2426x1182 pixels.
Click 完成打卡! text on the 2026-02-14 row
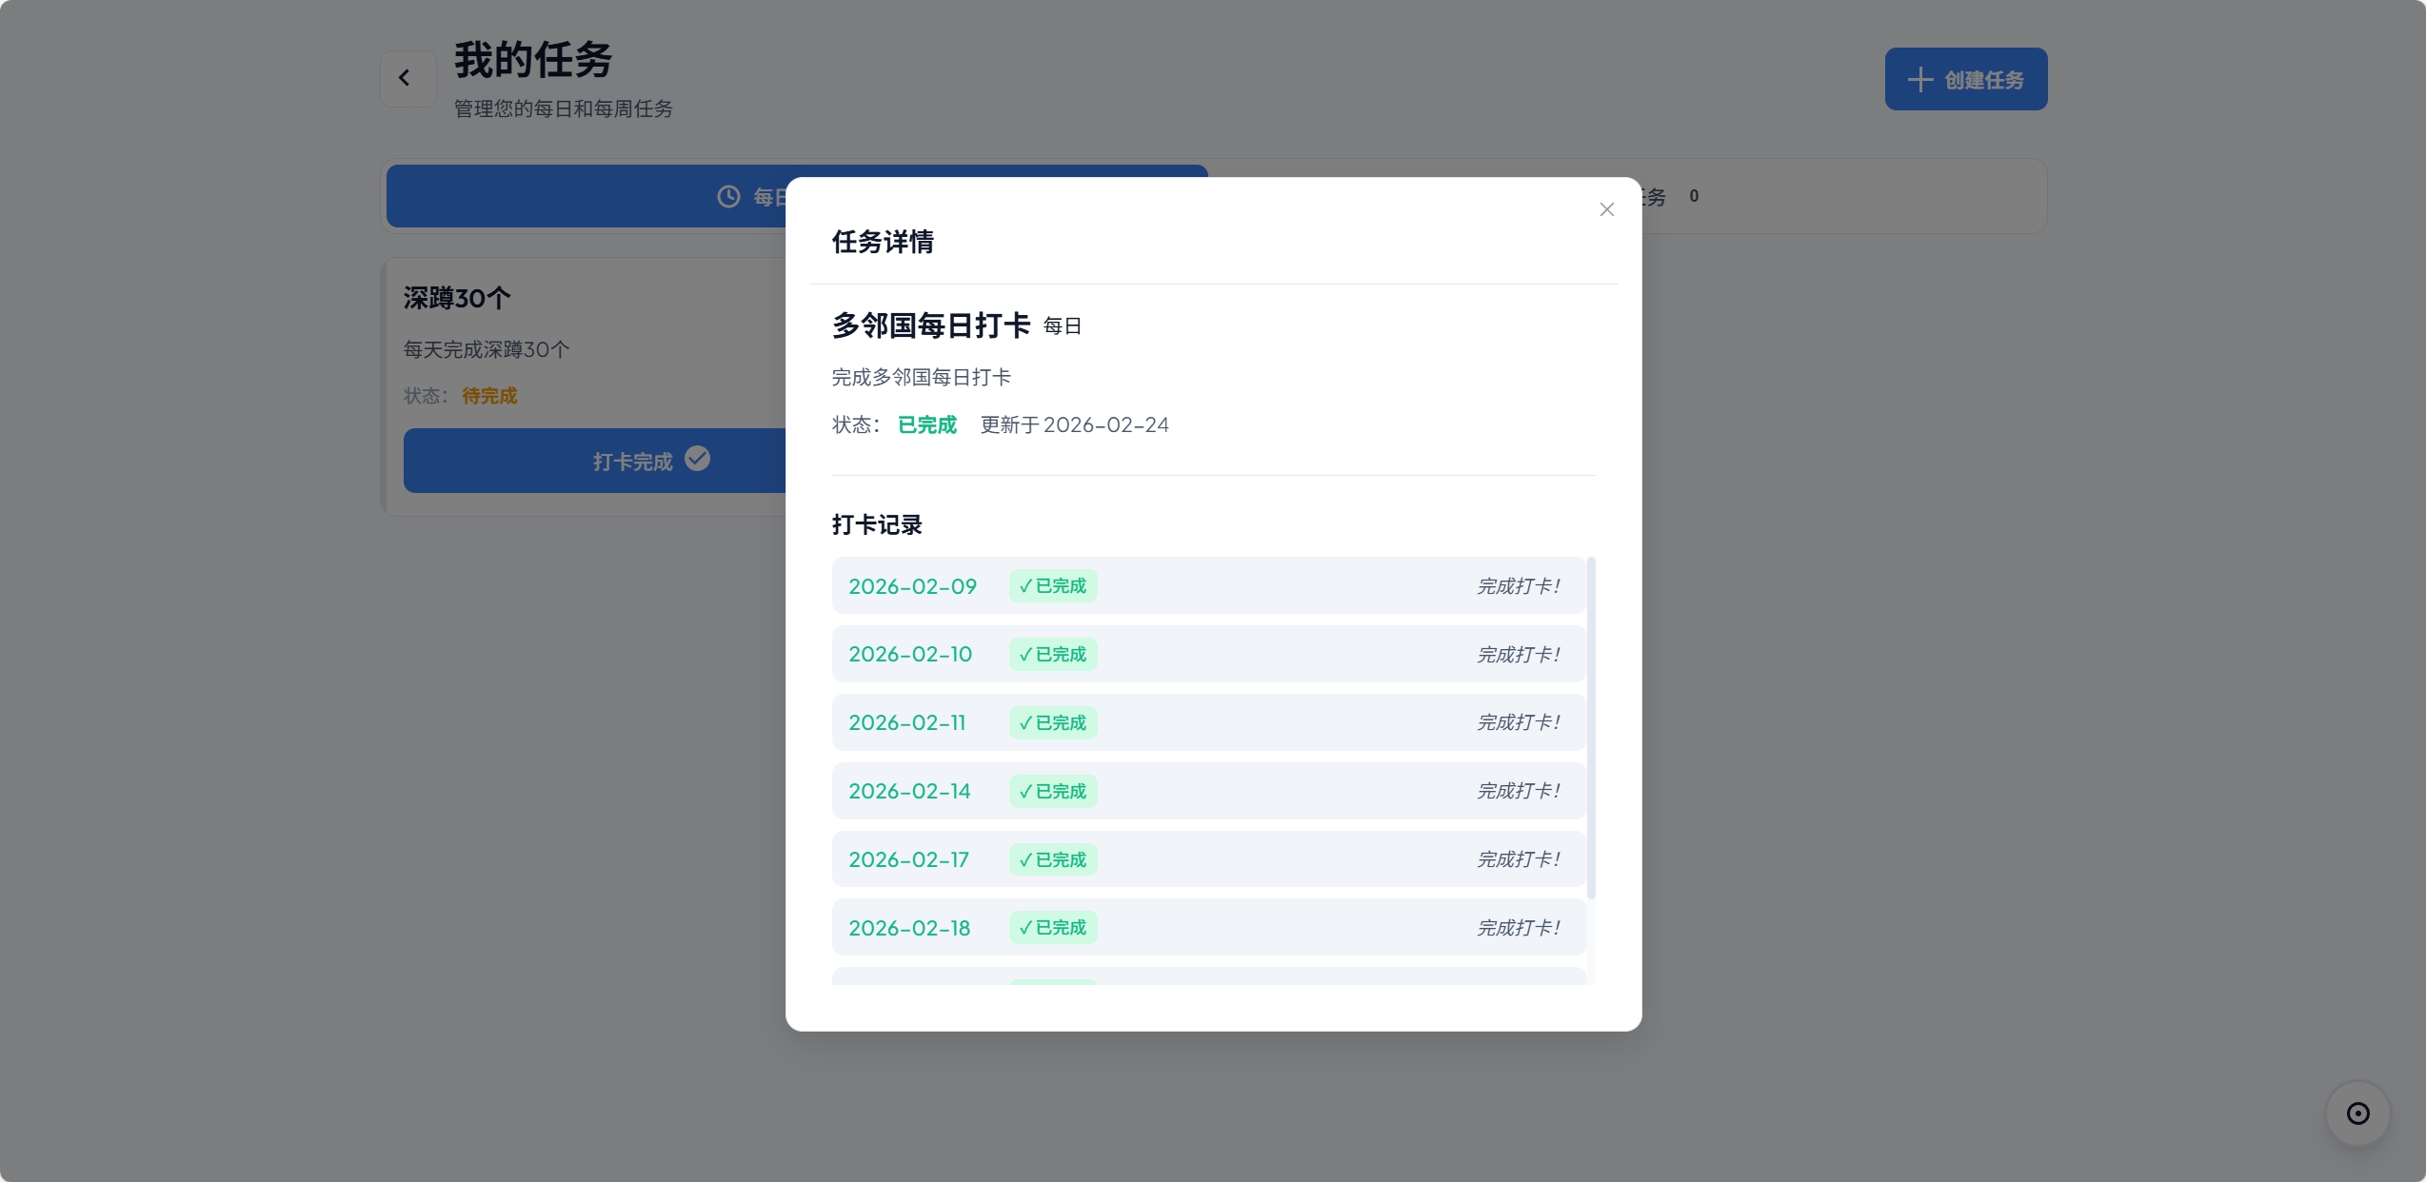click(x=1518, y=791)
